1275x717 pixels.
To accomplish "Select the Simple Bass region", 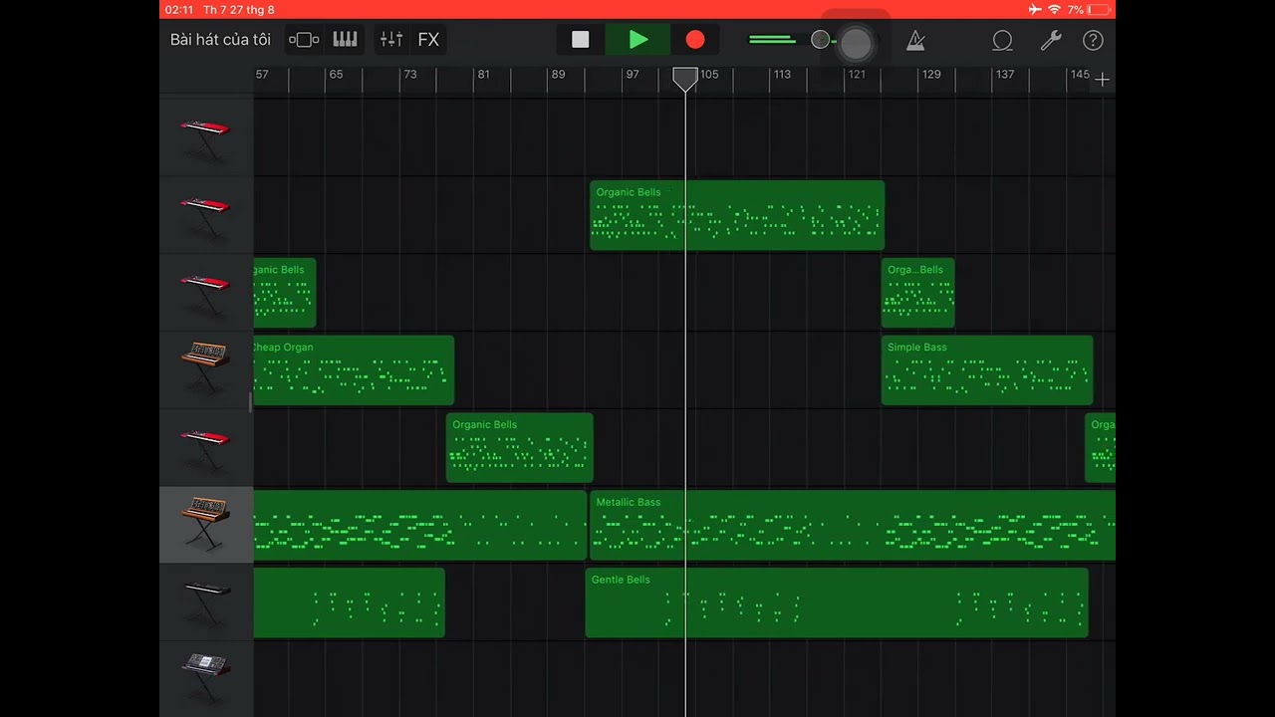I will click(987, 370).
